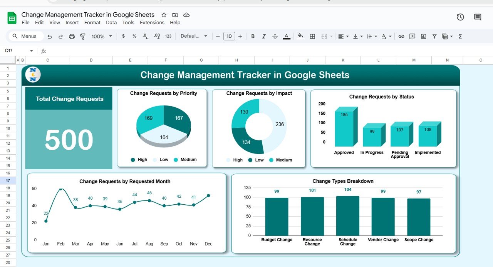The height and width of the screenshot is (267, 493).
Task: Select column O header
Action: click(481, 60)
